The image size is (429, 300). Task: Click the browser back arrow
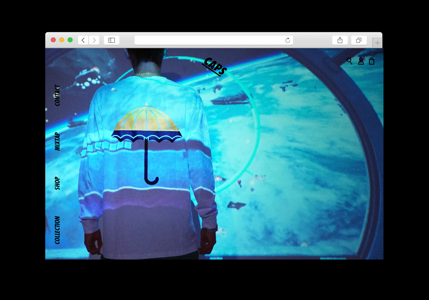[83, 40]
